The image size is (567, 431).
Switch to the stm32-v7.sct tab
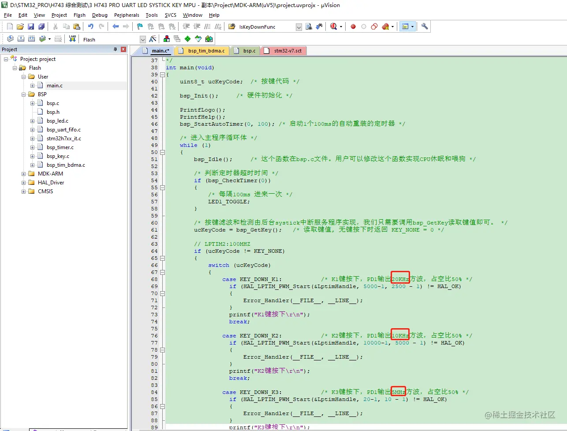283,51
